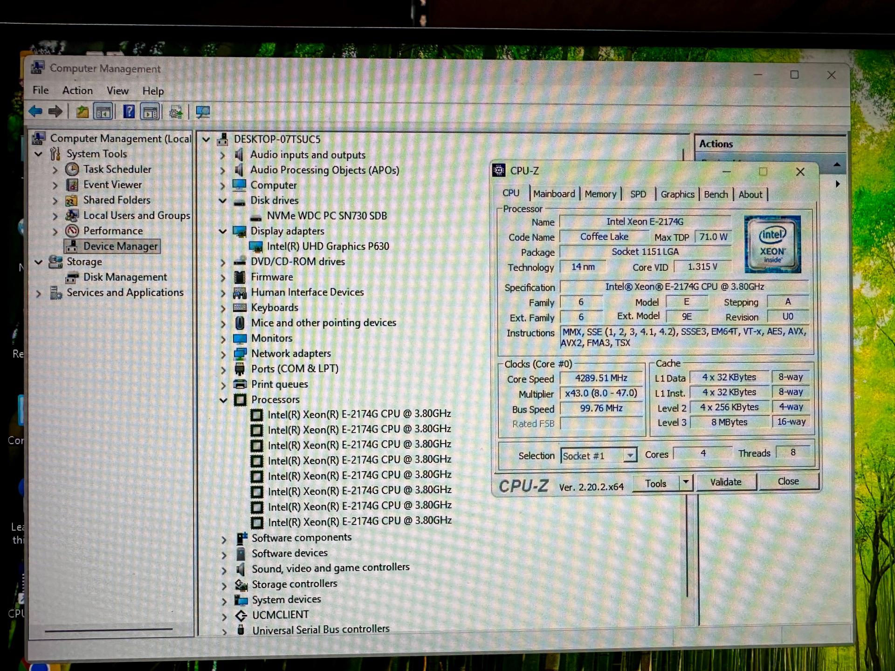Select Sound, video and game controllers
The width and height of the screenshot is (895, 671).
pos(330,568)
